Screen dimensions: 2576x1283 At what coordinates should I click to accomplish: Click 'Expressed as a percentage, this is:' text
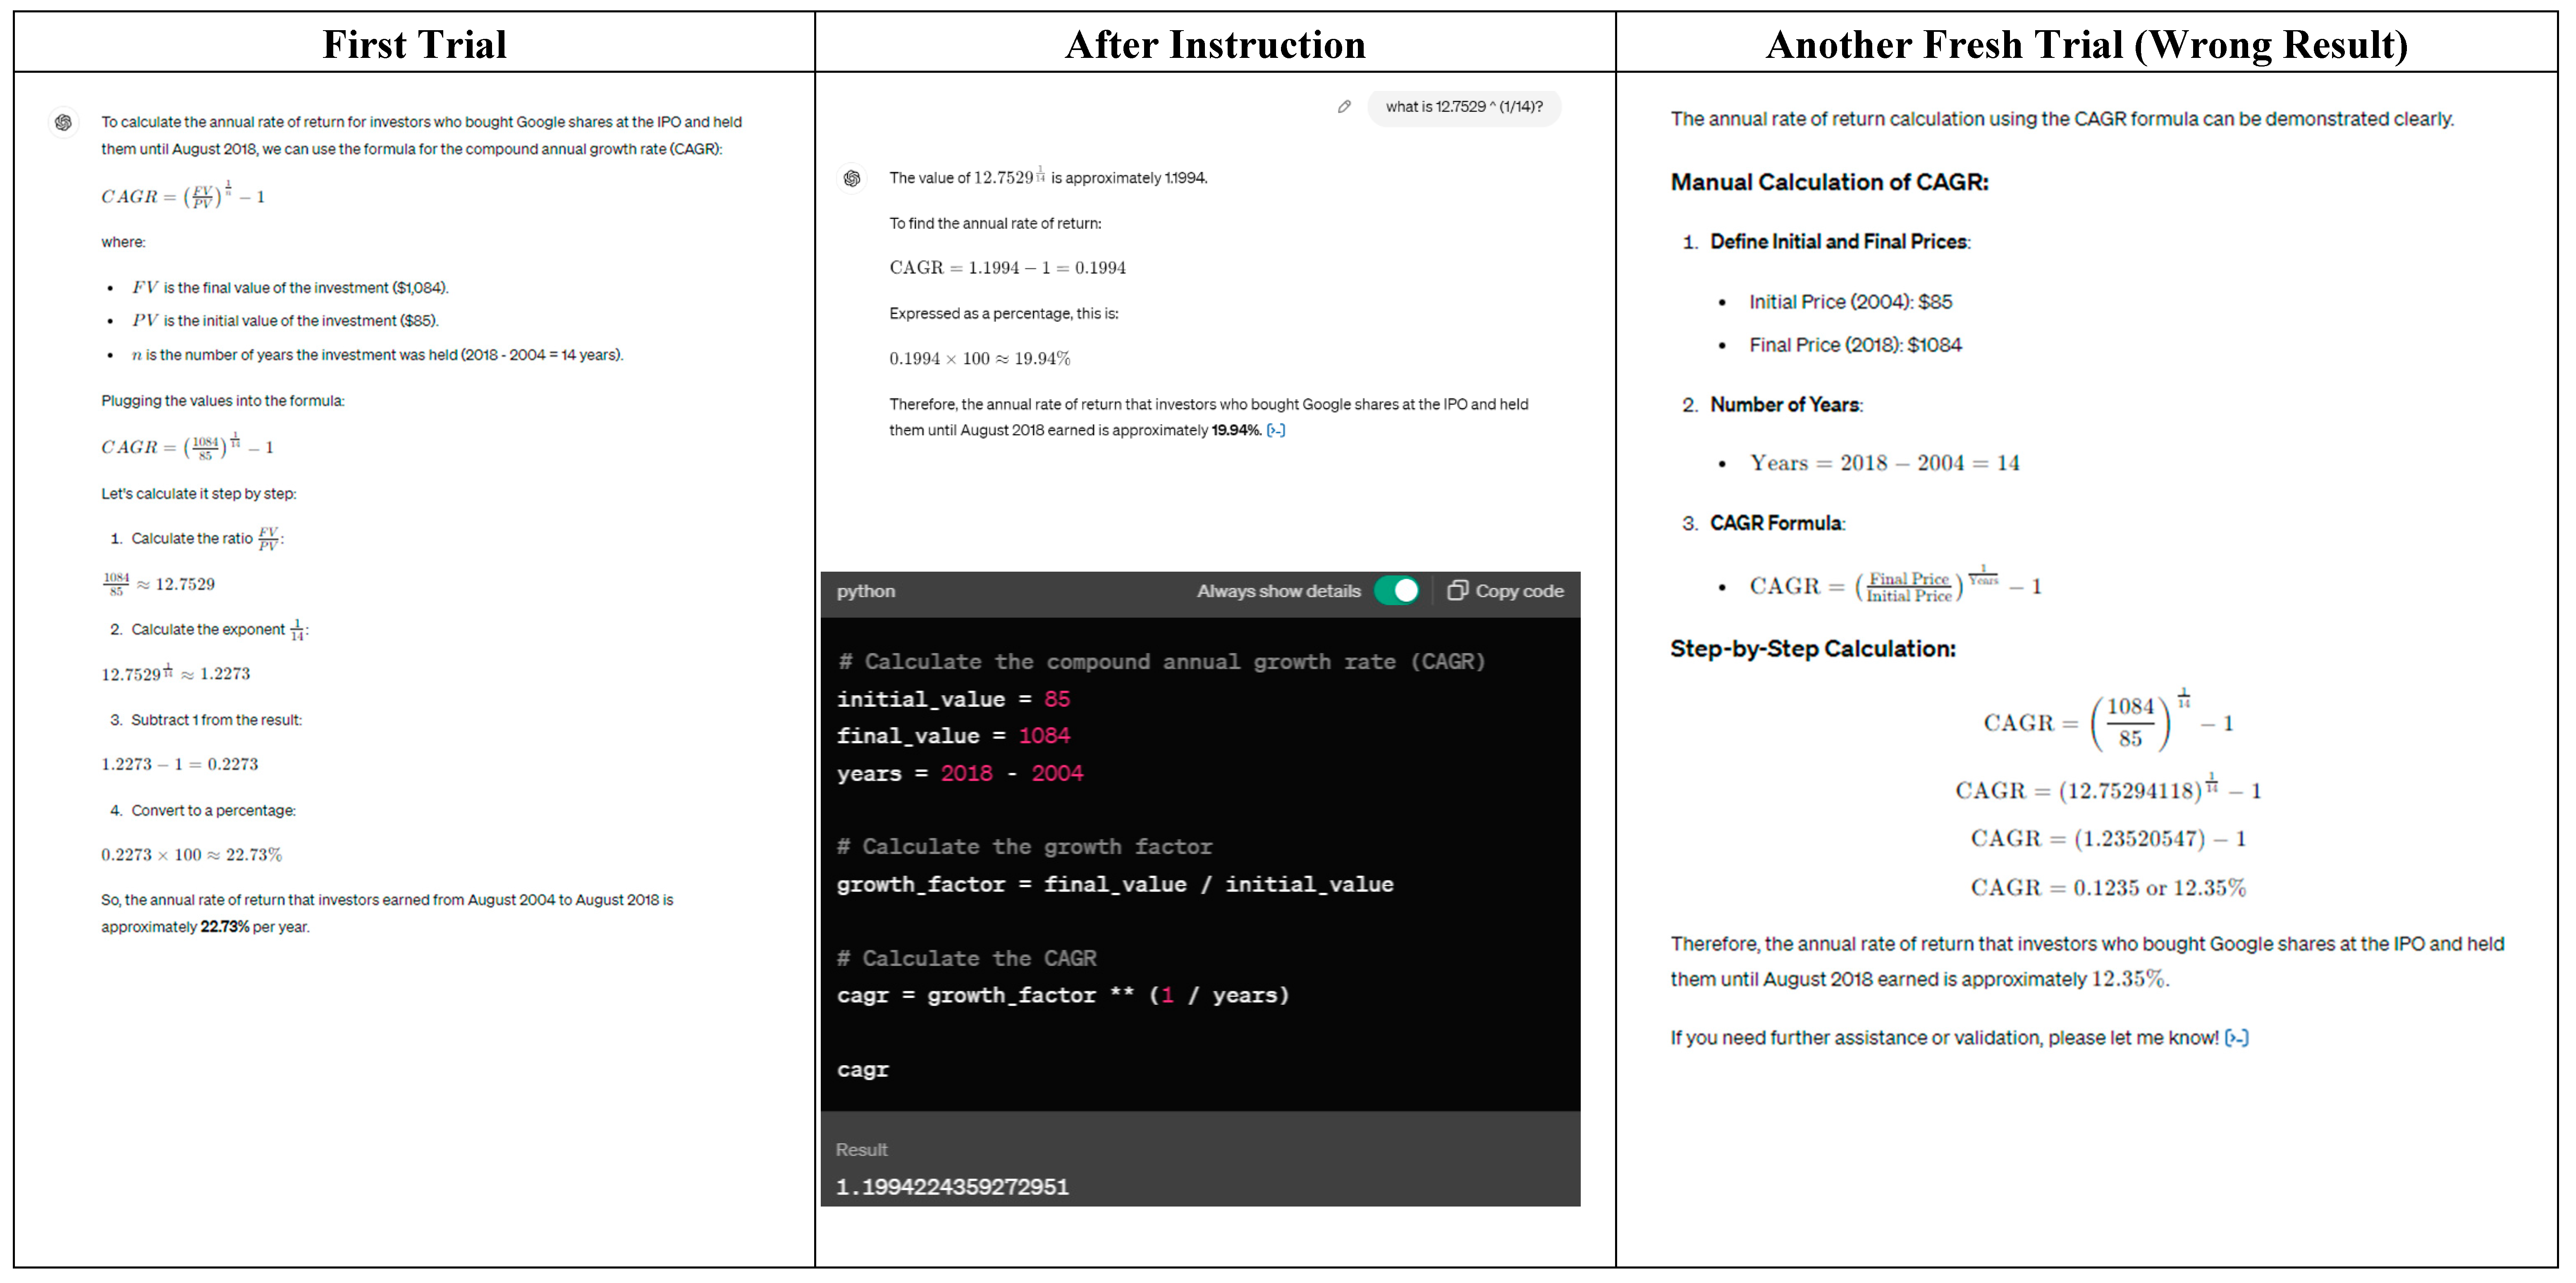coord(1004,314)
